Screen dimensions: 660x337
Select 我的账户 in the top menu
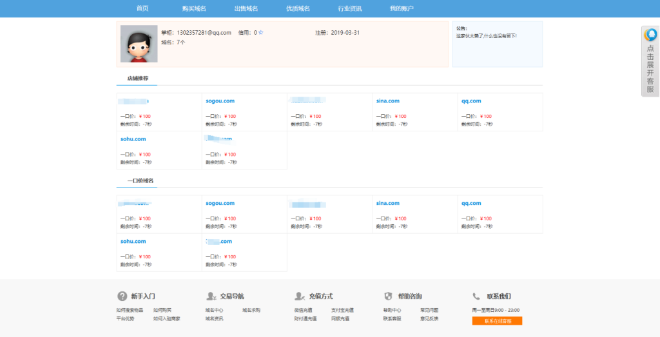pos(402,8)
